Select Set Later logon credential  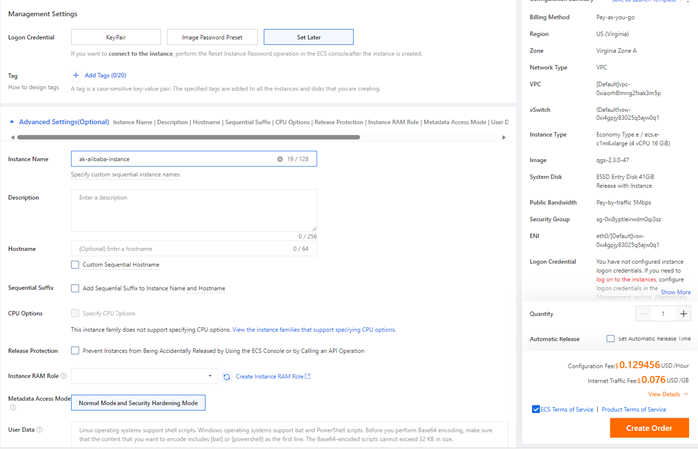309,37
